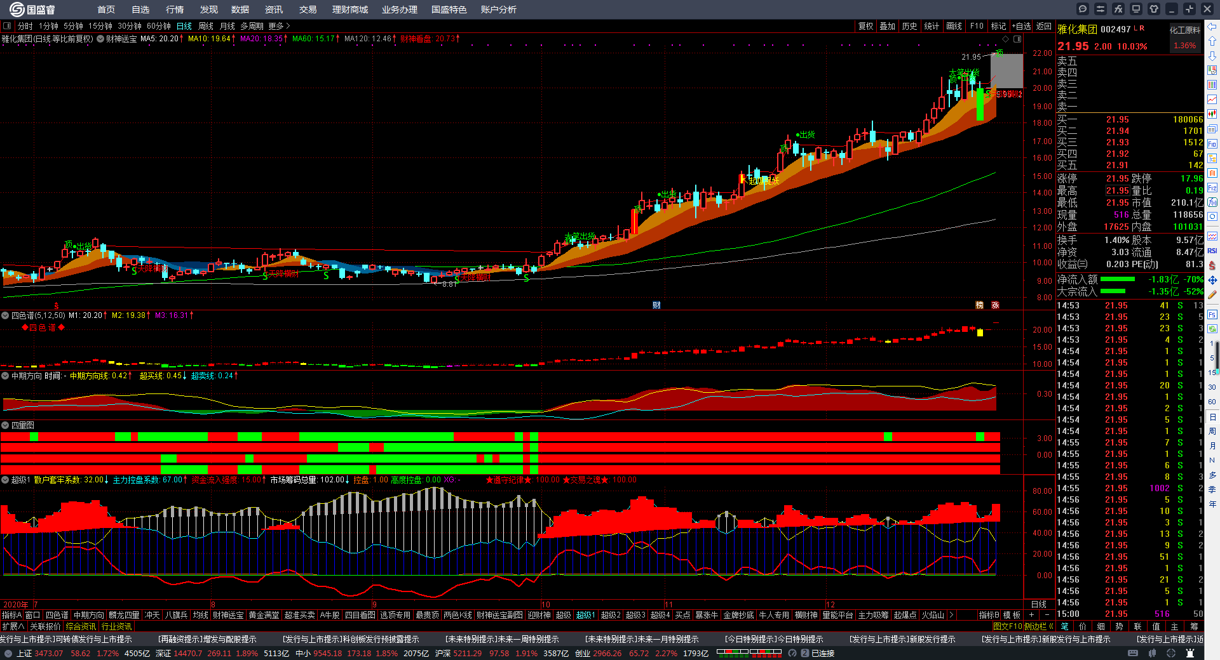This screenshot has height=660, width=1220.
Task: Click the 叠加 overlay button
Action: pos(888,26)
